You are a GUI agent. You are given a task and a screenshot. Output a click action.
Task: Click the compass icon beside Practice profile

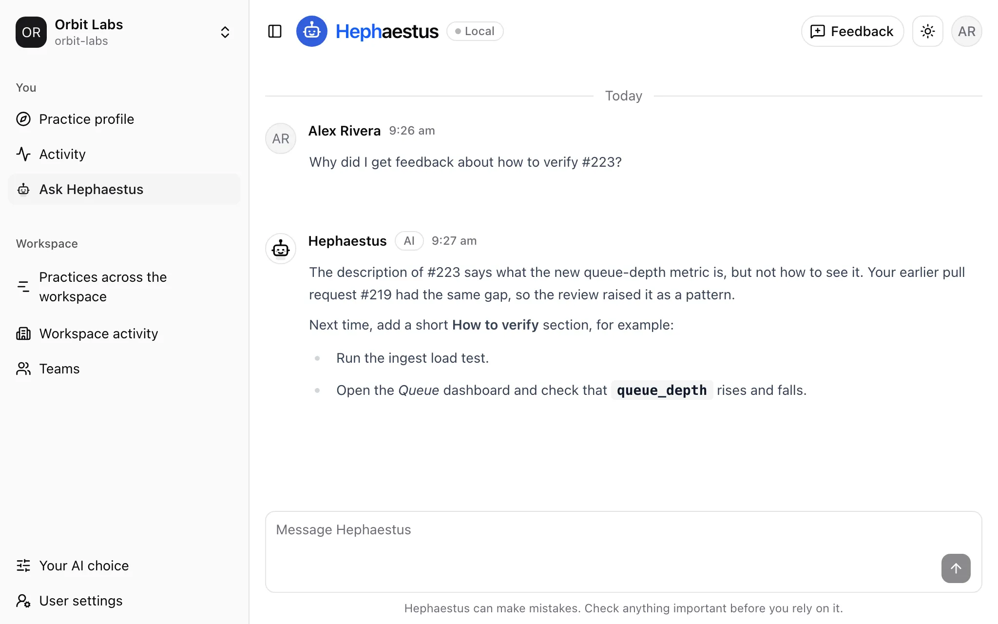pos(23,119)
